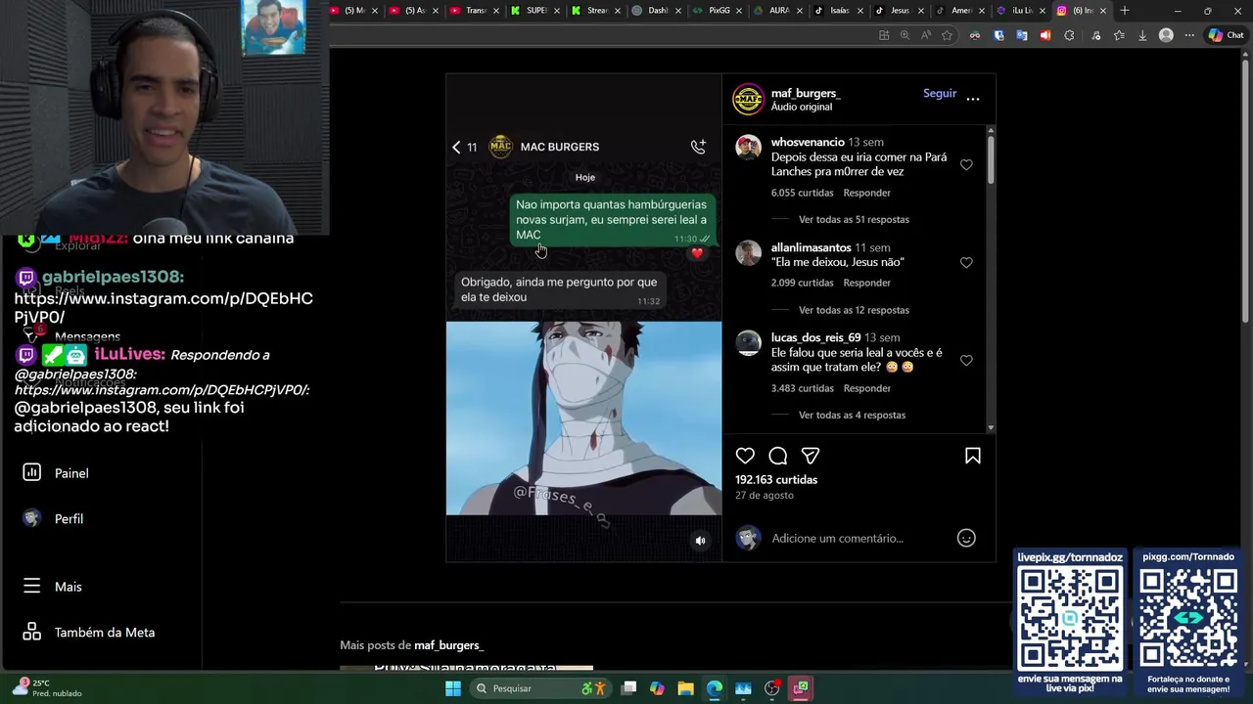Open the browser downloads icon
Viewport: 1253px width, 704px height.
point(1141,35)
